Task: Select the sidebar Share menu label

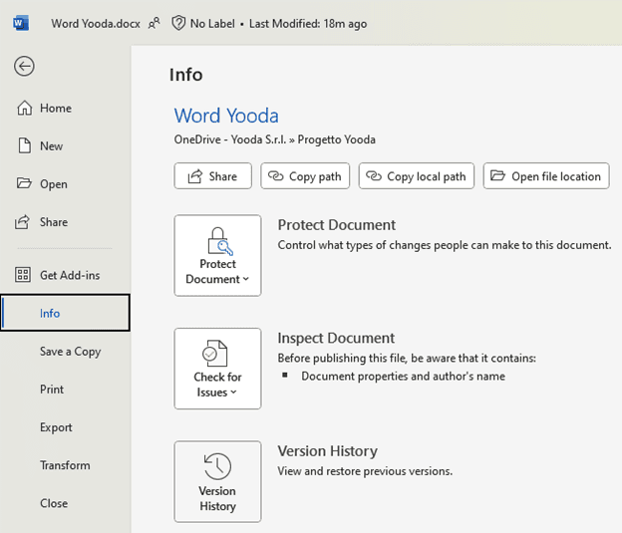Action: 54,222
